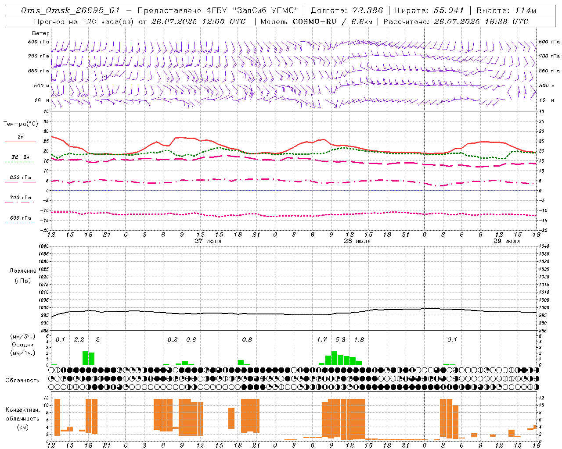Select the Высота: 114м label
The width and height of the screenshot is (562, 449).
[506, 11]
